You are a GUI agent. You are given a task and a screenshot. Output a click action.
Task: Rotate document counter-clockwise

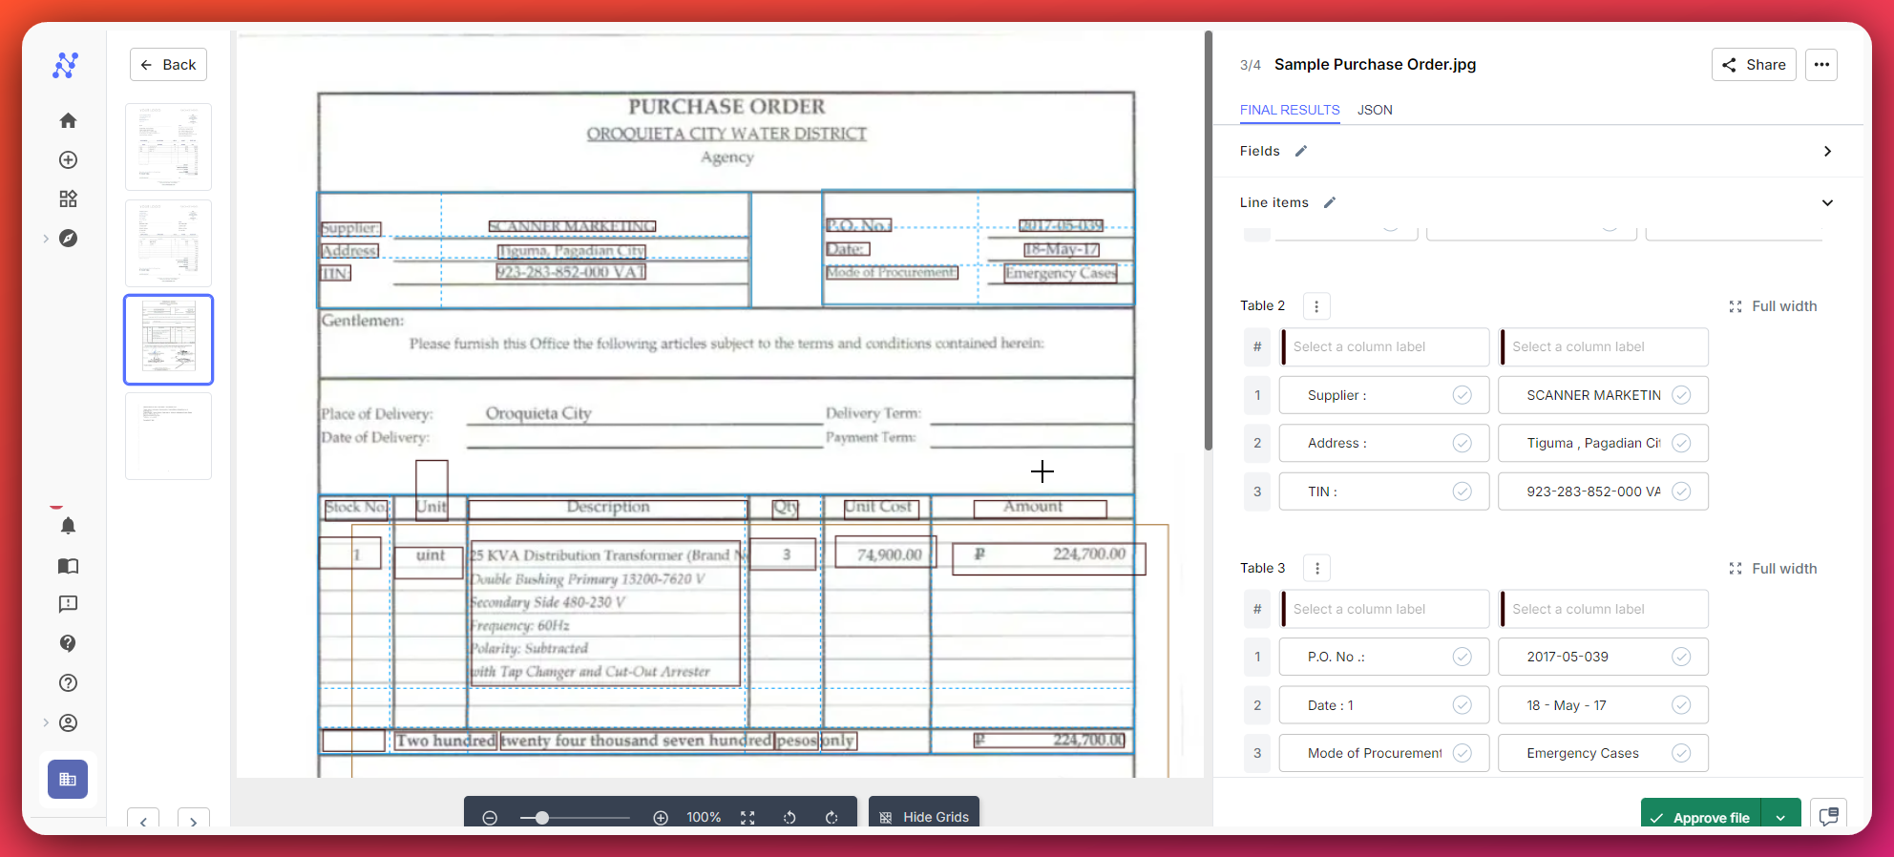(789, 818)
